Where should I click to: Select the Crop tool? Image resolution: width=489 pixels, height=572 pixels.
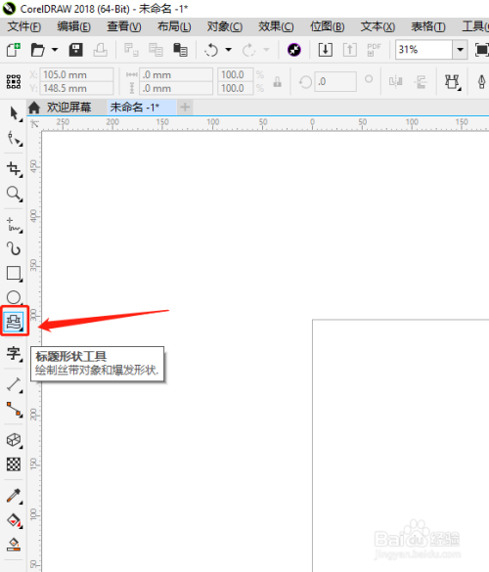[15, 169]
